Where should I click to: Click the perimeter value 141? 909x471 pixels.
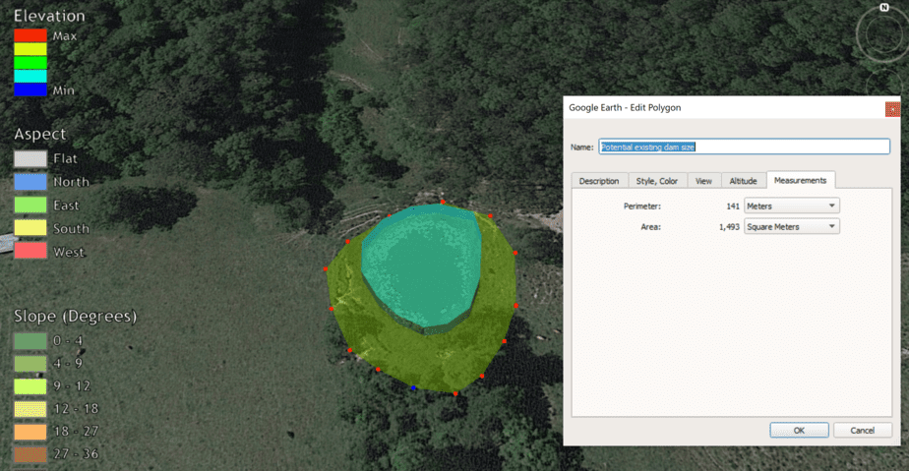pyautogui.click(x=733, y=206)
